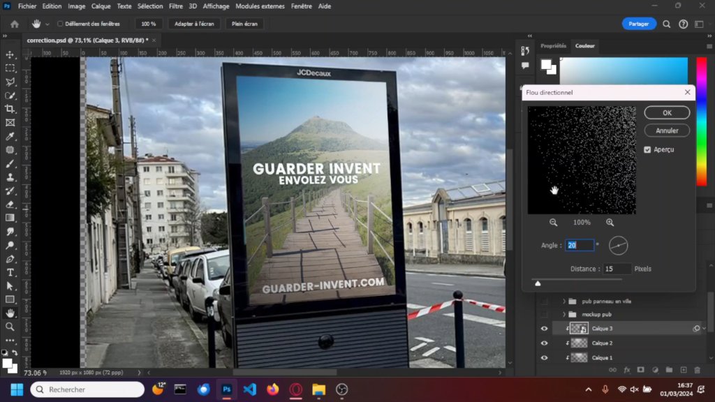Hide the Calque 3 layer

pos(544,328)
